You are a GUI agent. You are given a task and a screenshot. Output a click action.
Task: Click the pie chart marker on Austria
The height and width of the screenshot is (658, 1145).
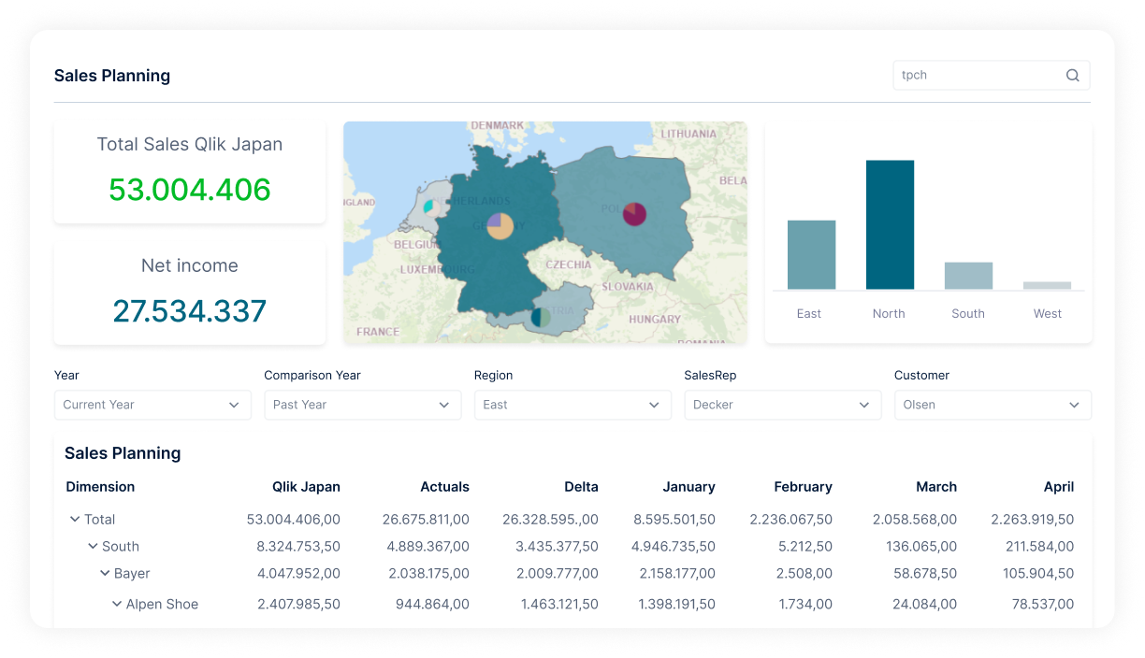pyautogui.click(x=541, y=317)
